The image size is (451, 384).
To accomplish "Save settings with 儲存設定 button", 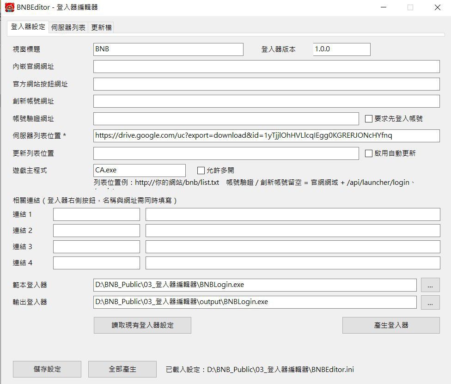I will (47, 369).
